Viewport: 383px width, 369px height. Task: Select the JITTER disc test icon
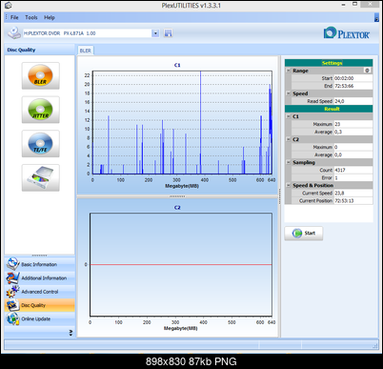coord(40,110)
